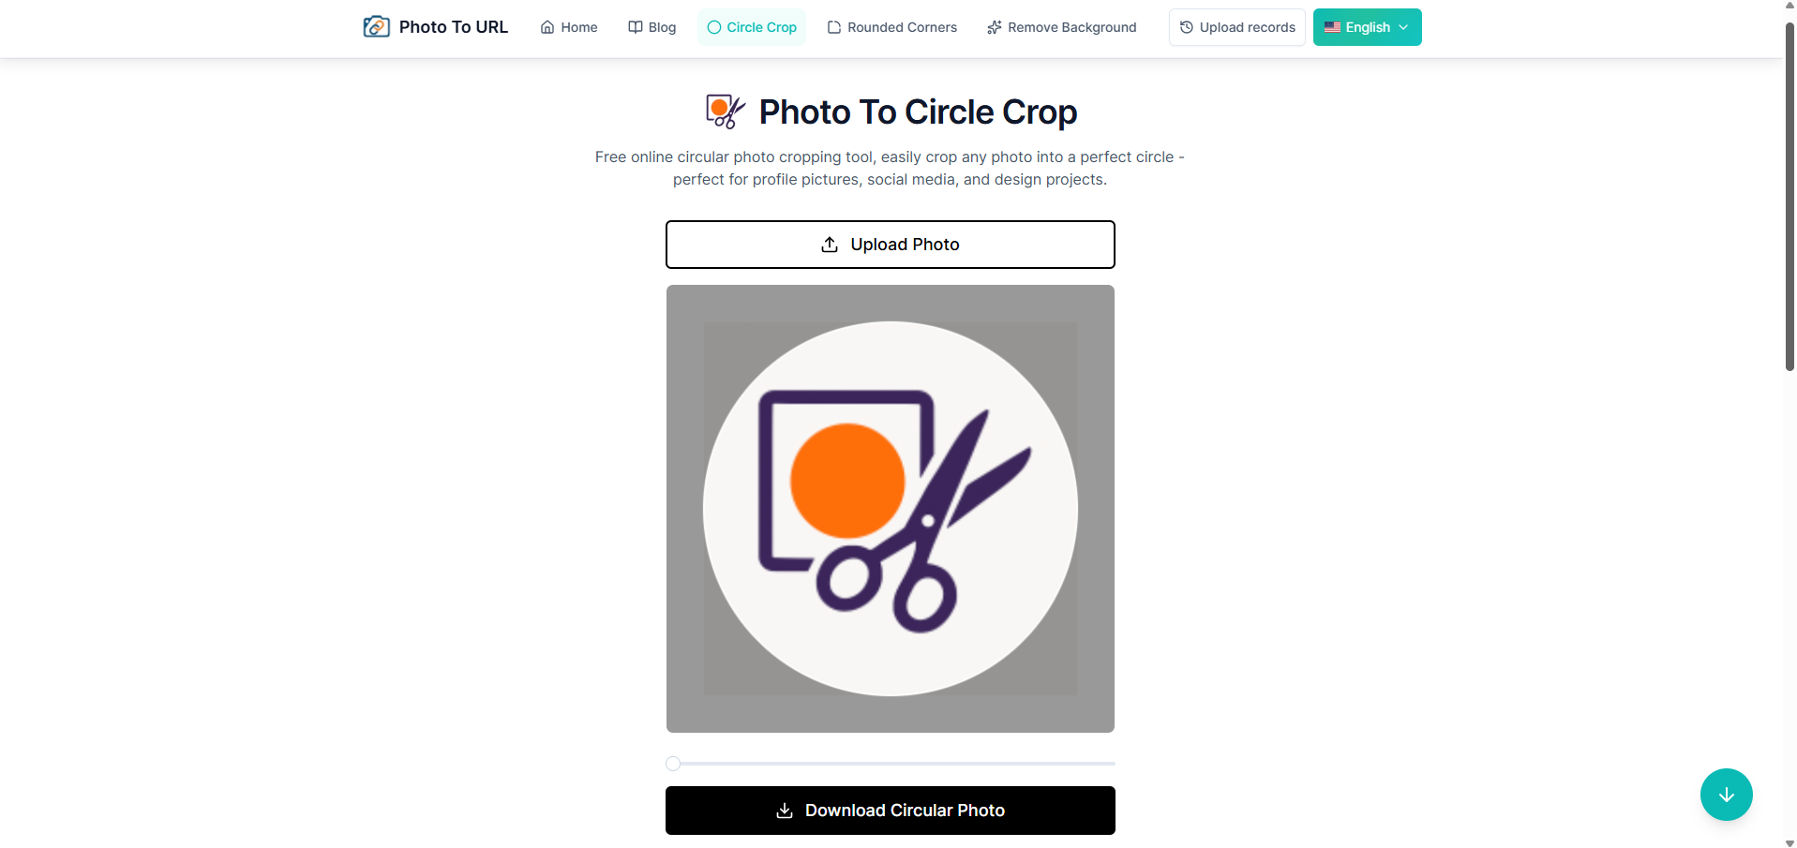
Task: Click the Rounded Corners square icon
Action: click(834, 27)
